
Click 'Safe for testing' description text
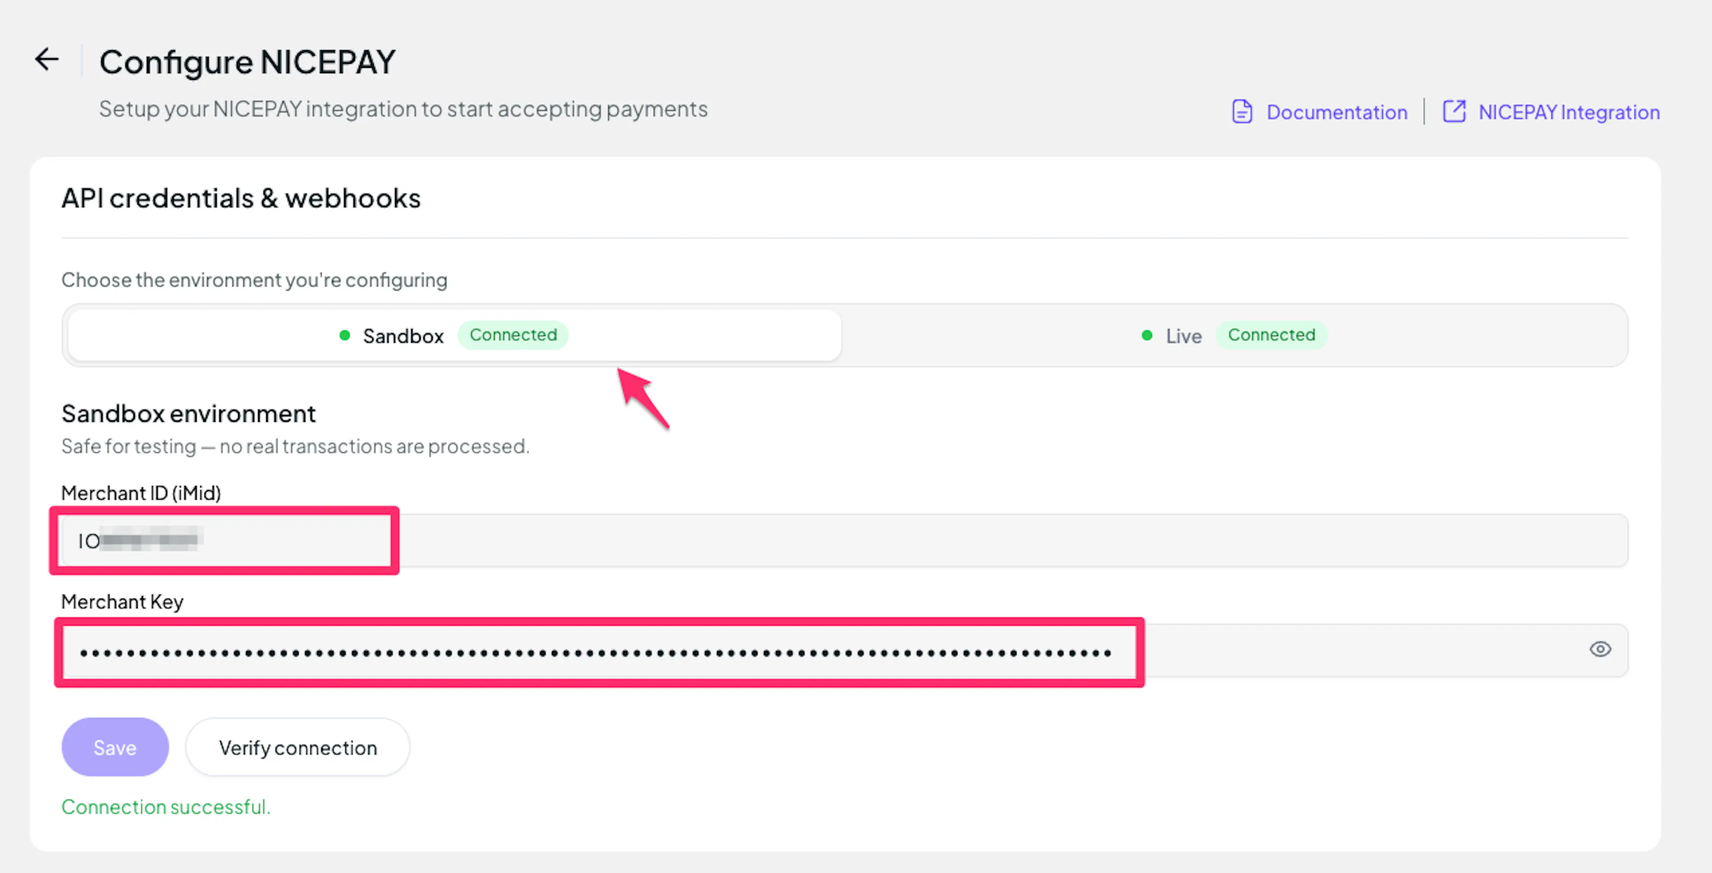coord(295,447)
